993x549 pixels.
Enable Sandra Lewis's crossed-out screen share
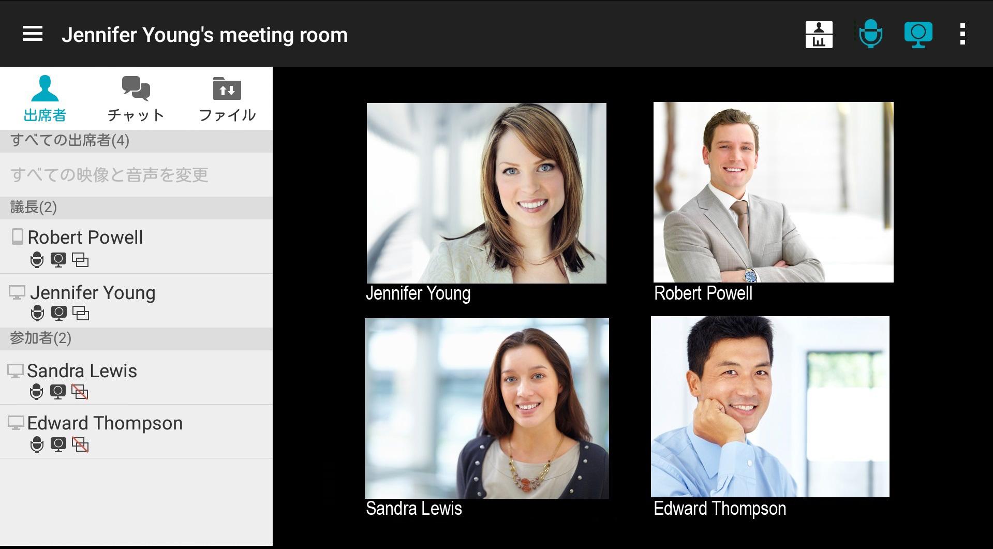80,392
